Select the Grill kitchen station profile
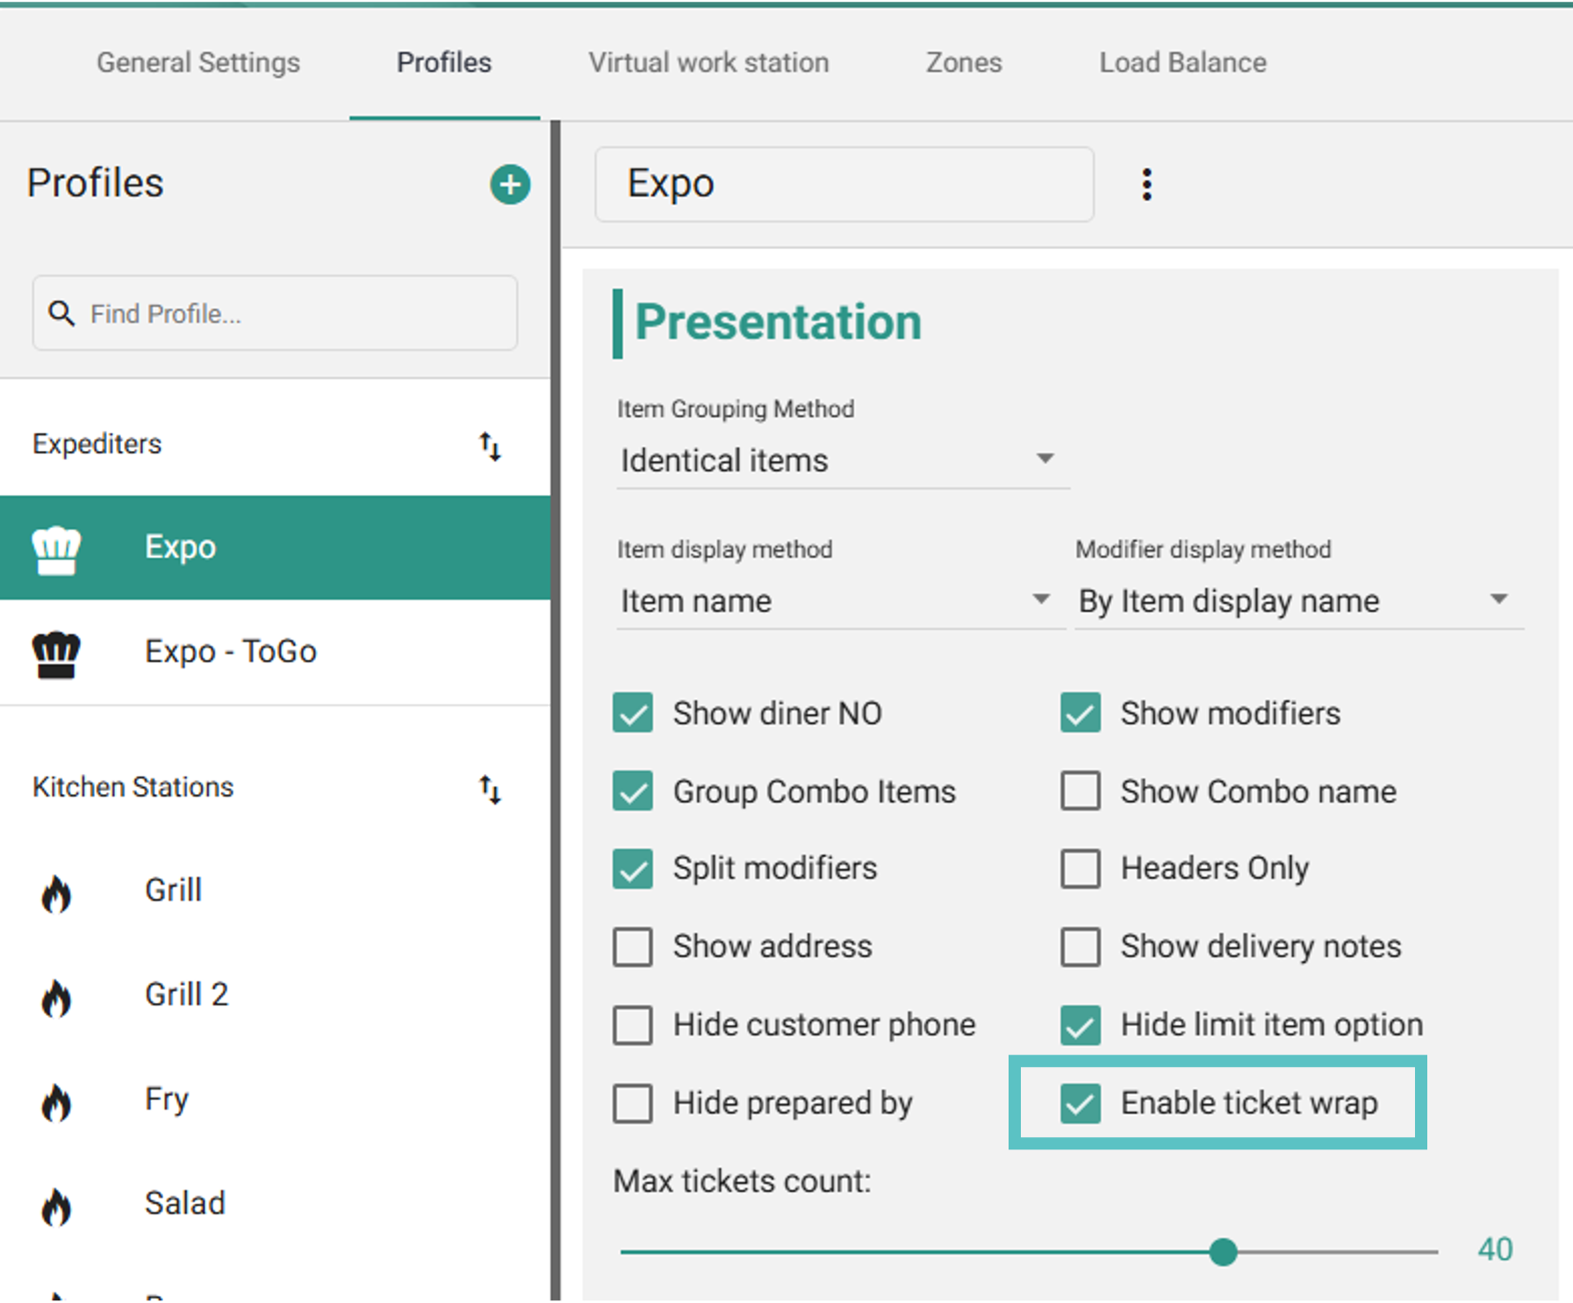 174,890
